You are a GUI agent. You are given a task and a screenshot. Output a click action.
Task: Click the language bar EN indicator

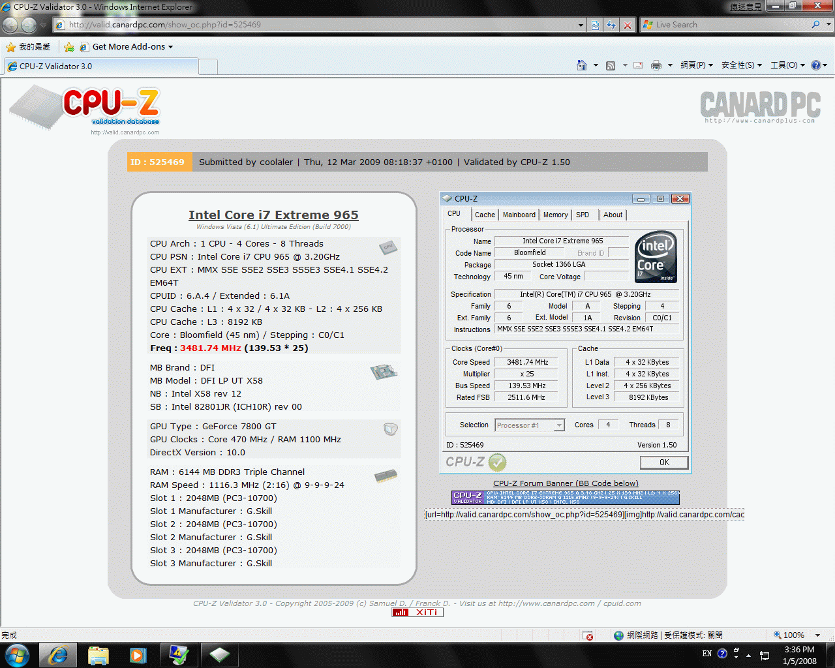coord(707,654)
